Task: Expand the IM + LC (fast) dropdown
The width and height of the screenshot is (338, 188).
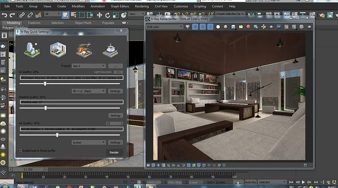Action: point(89,91)
